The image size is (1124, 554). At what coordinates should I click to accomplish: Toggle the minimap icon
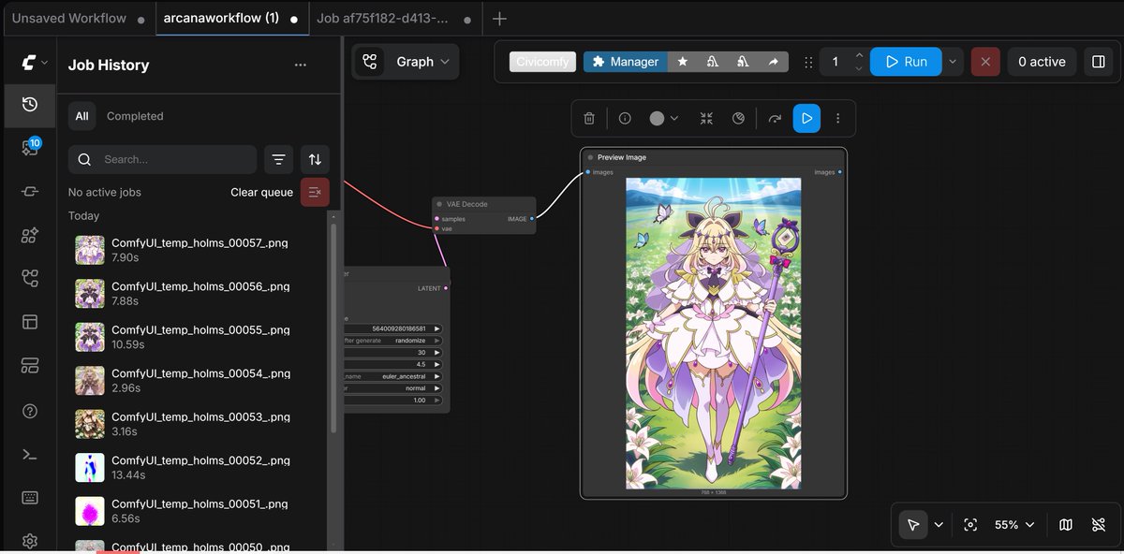point(1066,525)
